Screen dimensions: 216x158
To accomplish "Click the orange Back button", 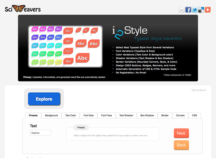I will click(181, 145).
